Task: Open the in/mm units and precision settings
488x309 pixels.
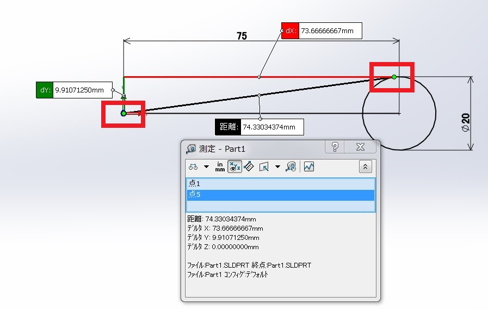Action: 220,167
